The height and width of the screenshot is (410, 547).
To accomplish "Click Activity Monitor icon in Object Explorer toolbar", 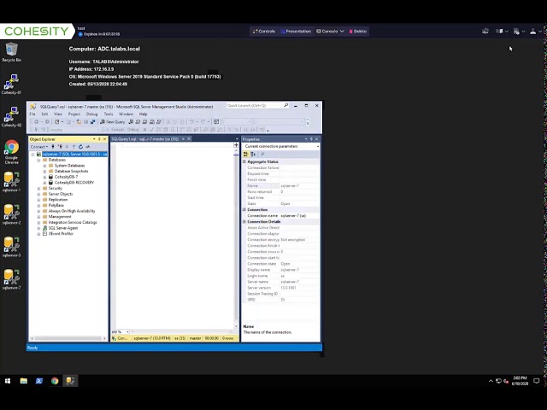I will 88,147.
